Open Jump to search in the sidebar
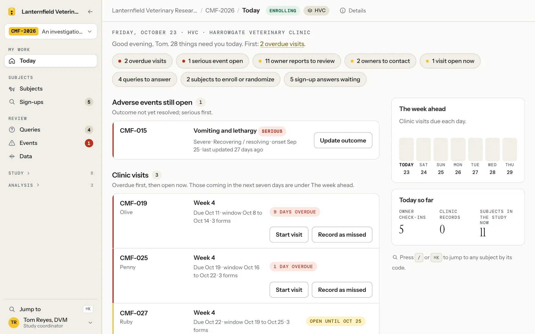The image size is (535, 334). click(x=51, y=309)
